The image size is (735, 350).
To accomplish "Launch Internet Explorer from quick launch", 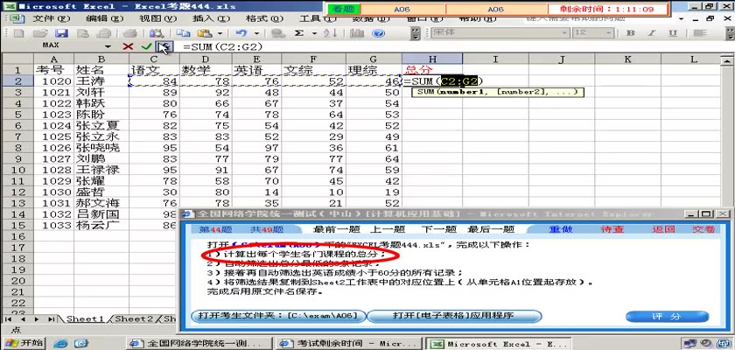I will (61, 344).
